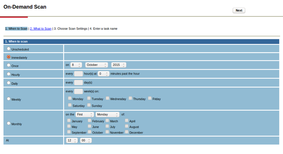The image size is (283, 154).
Task: Choose the Once scan schedule option
Action: 9,65
